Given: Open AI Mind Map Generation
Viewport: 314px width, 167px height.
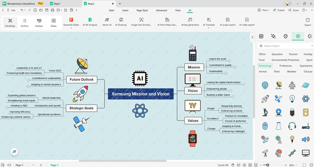Looking at the screenshot, I should click(167, 22).
